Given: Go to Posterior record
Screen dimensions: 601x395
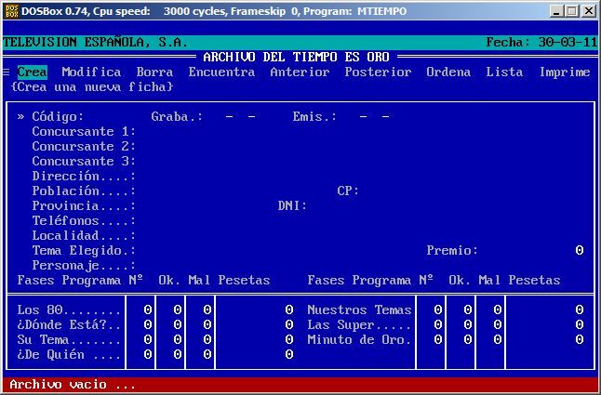Looking at the screenshot, I should [378, 72].
